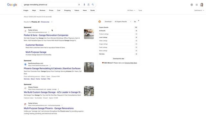Open Google quick settings gear

[x=192, y=5]
